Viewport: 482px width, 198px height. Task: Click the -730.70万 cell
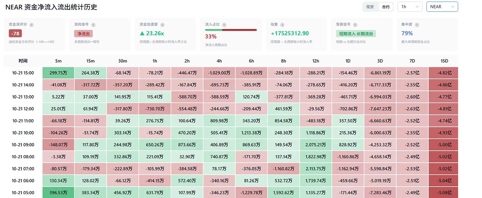click(x=155, y=109)
